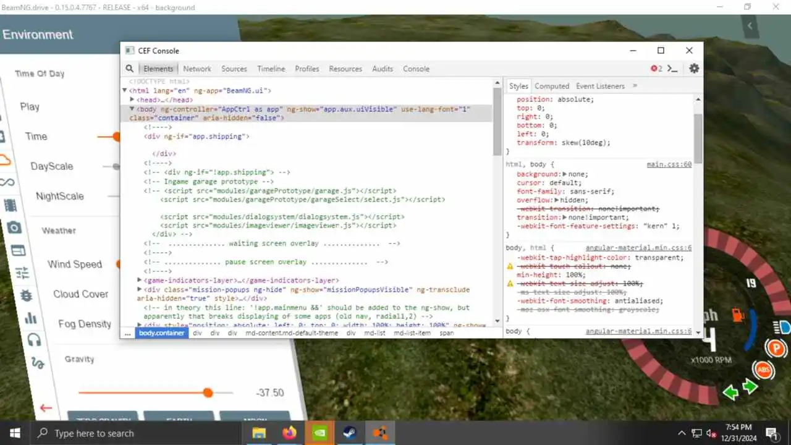The image size is (791, 445).
Task: Click the orange fuel pump indicator on gauge
Action: point(737,314)
